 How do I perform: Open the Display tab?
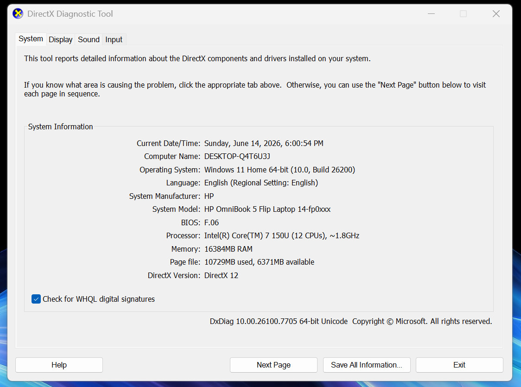tap(60, 39)
